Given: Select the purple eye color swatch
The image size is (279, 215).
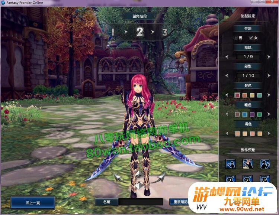Looking at the screenshot, I should (x=252, y=114).
